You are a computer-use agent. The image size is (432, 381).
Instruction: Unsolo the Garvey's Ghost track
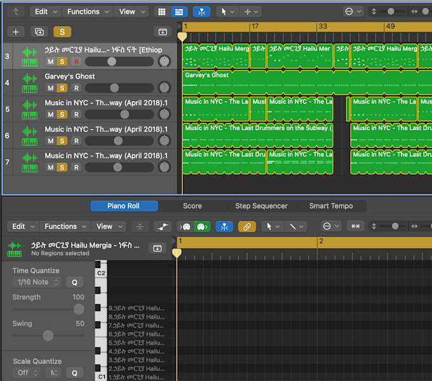[x=62, y=88]
